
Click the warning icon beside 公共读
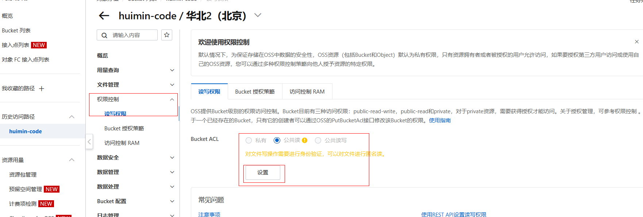click(x=305, y=141)
